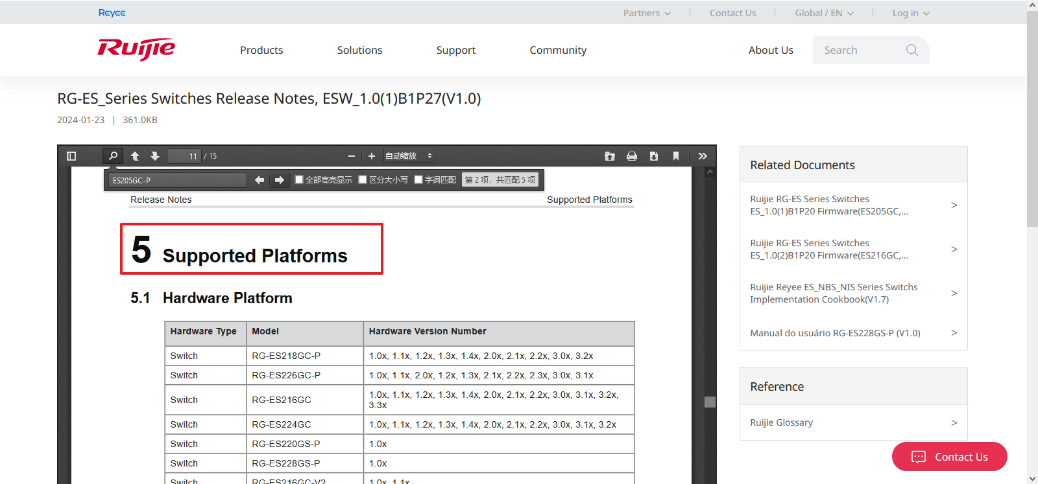Find next match of ES205GC-P
The width and height of the screenshot is (1038, 484).
[x=280, y=180]
